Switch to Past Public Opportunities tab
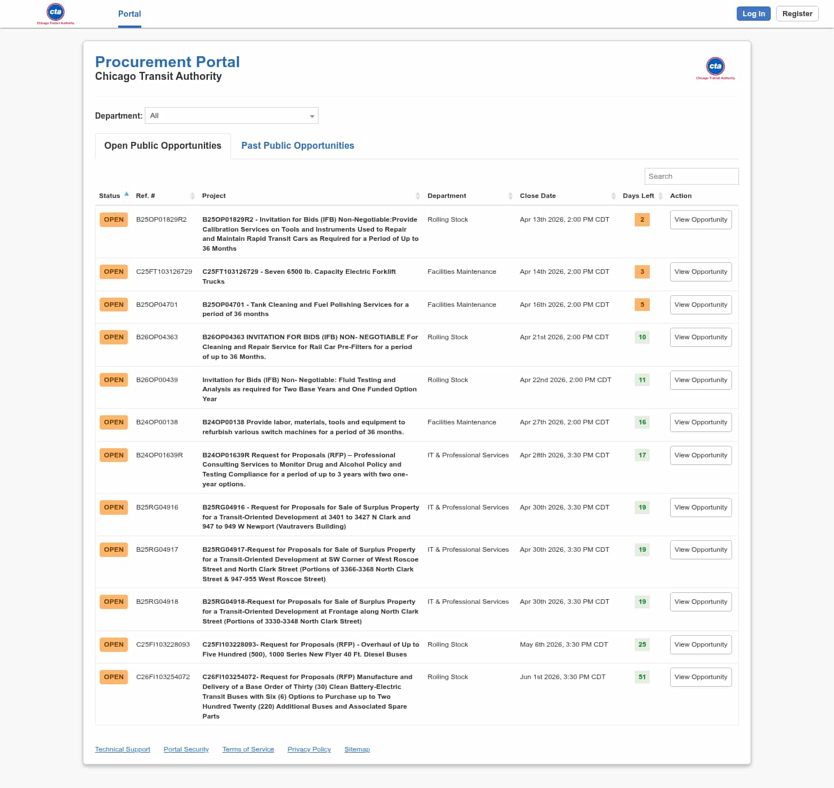Viewport: 834px width, 788px height. tap(297, 146)
